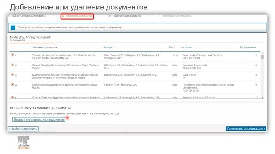The height and width of the screenshot is (154, 275).
Task: Click source 'Data in Brief'
Action: 189,75
